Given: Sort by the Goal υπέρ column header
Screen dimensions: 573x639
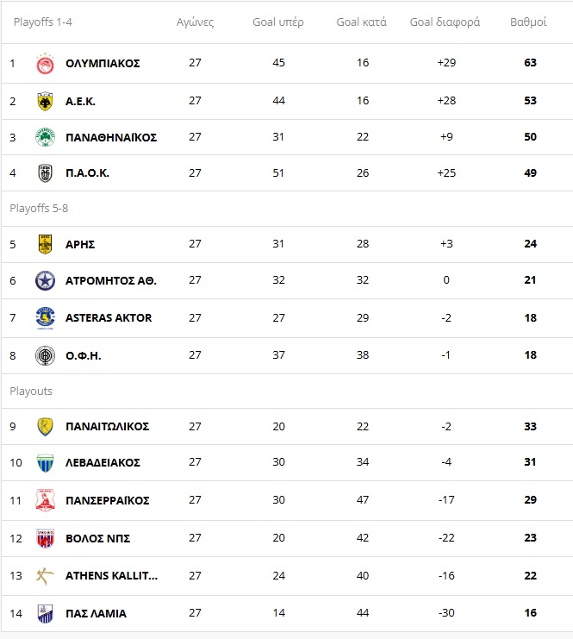Looking at the screenshot, I should [x=278, y=22].
